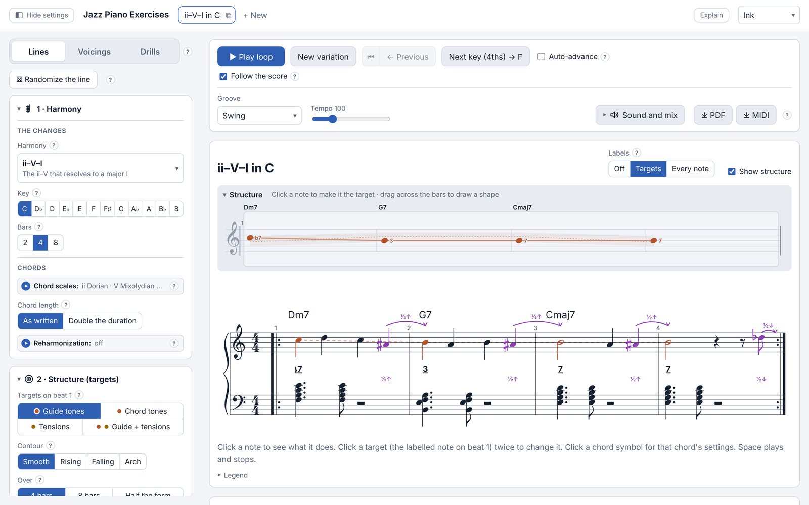
Task: Generate a New variation
Action: coord(323,57)
